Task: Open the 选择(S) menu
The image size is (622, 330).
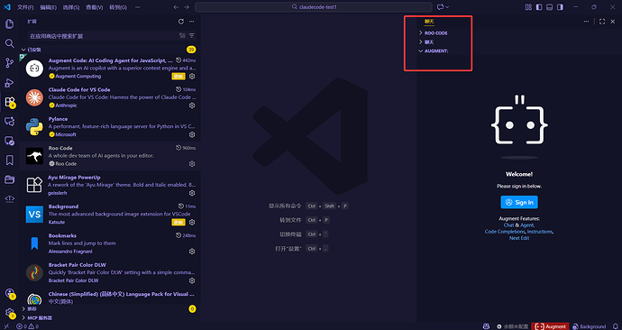Action: (x=71, y=7)
